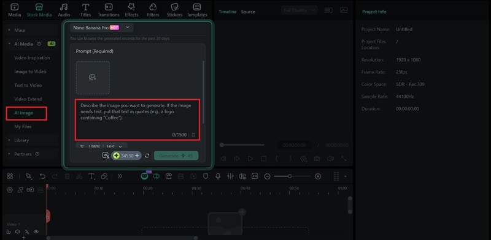This screenshot has width=491, height=240.
Task: Open My Files under AI Media
Action: tap(23, 127)
